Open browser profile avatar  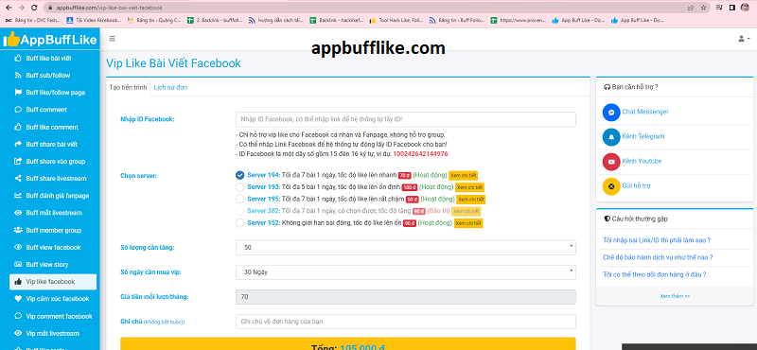(x=745, y=8)
